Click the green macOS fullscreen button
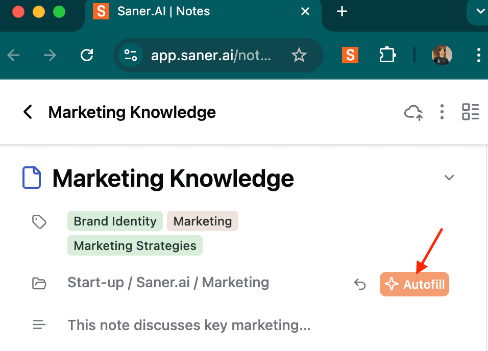The width and height of the screenshot is (488, 351). coord(59,12)
